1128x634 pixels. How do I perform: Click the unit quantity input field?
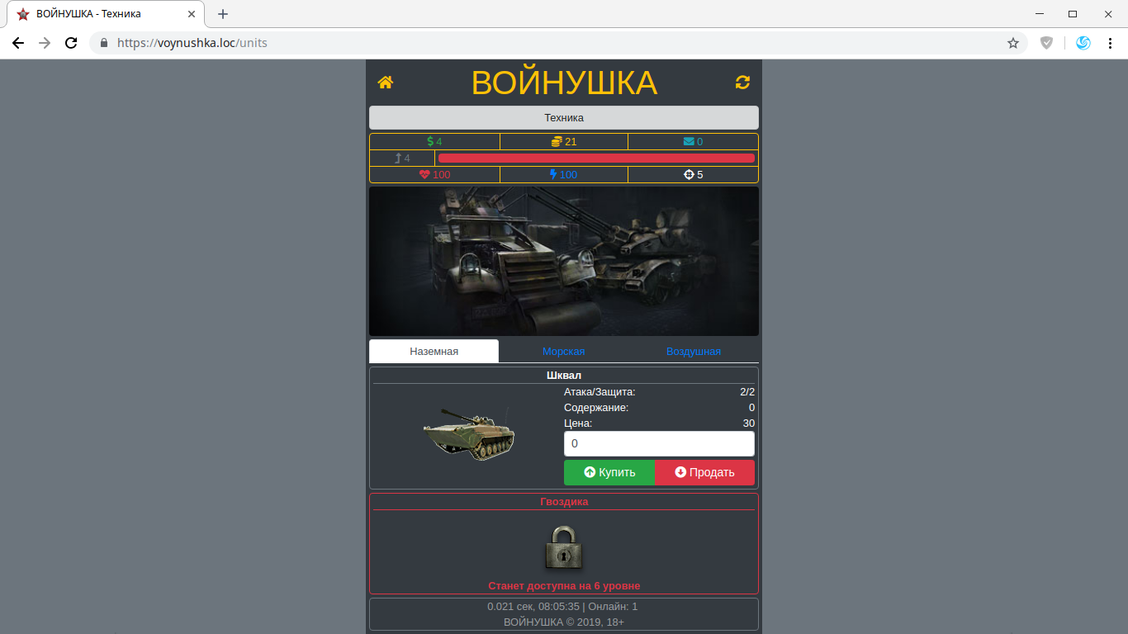659,444
